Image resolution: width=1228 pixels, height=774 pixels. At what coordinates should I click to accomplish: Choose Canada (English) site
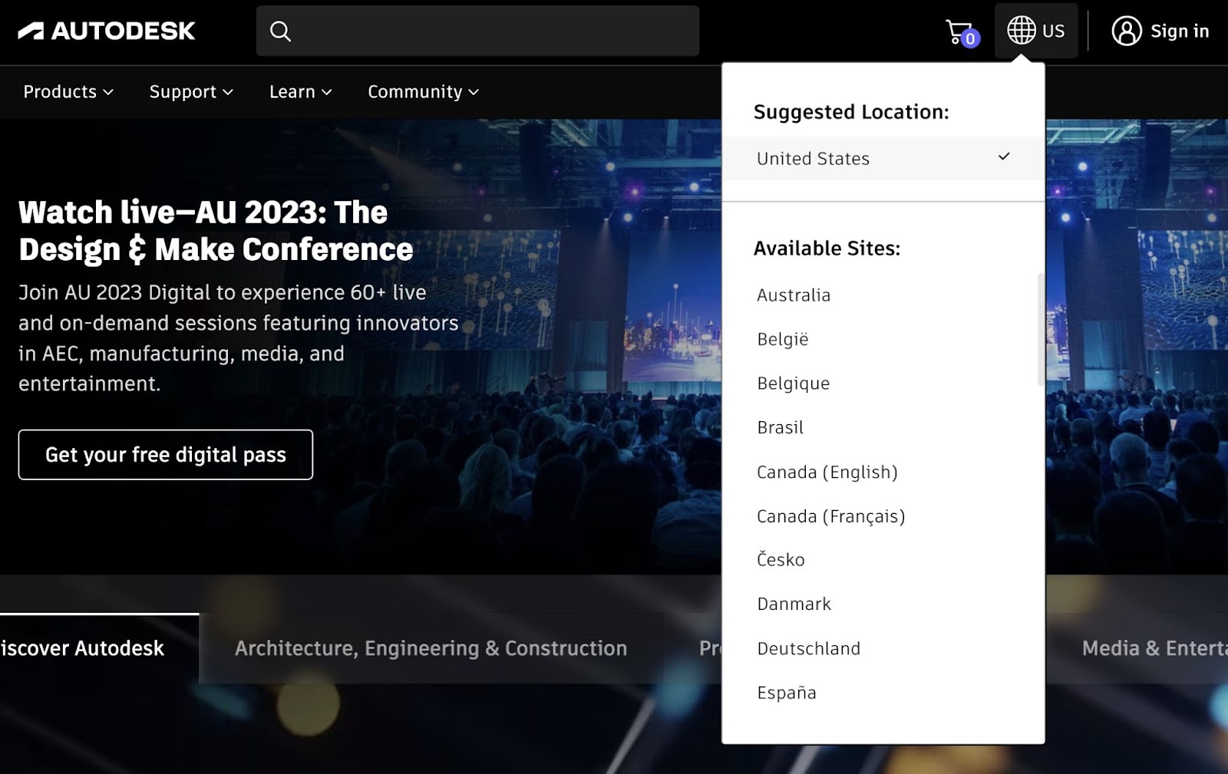click(827, 472)
